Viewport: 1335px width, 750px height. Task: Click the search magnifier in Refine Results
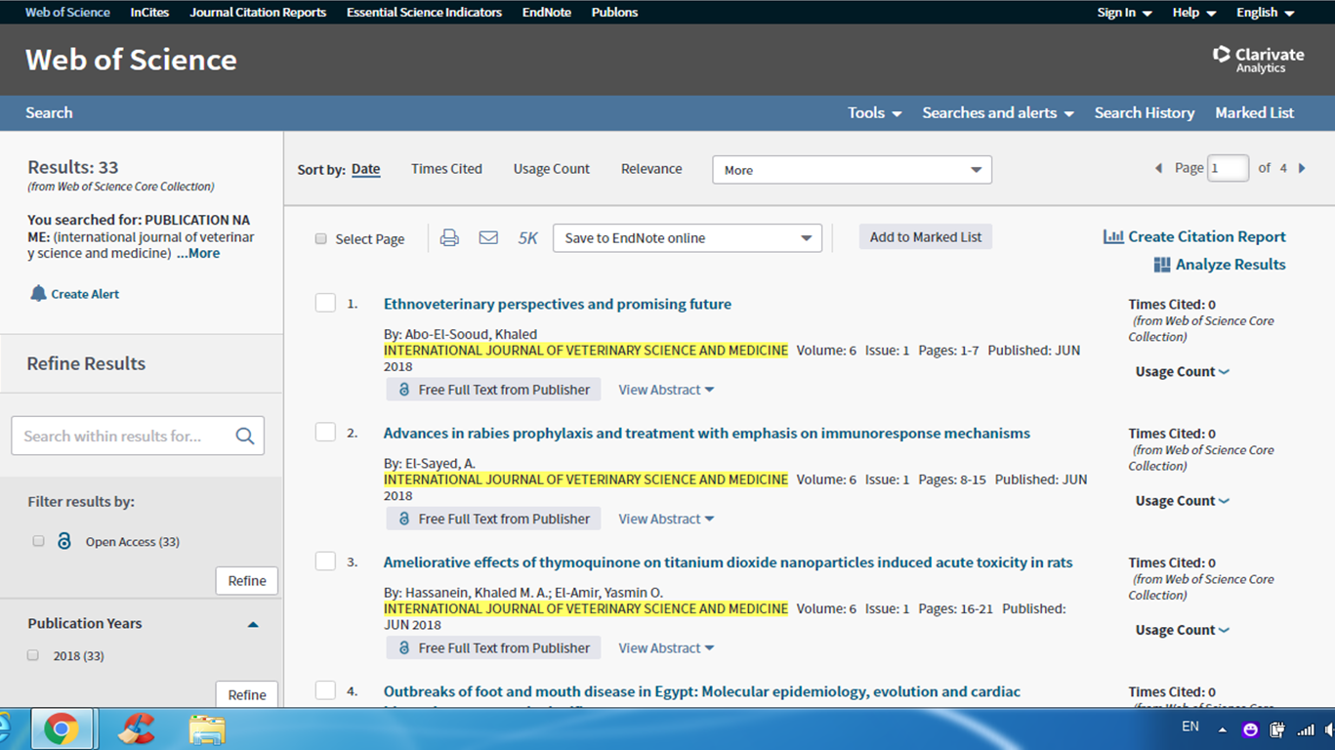[x=245, y=437]
